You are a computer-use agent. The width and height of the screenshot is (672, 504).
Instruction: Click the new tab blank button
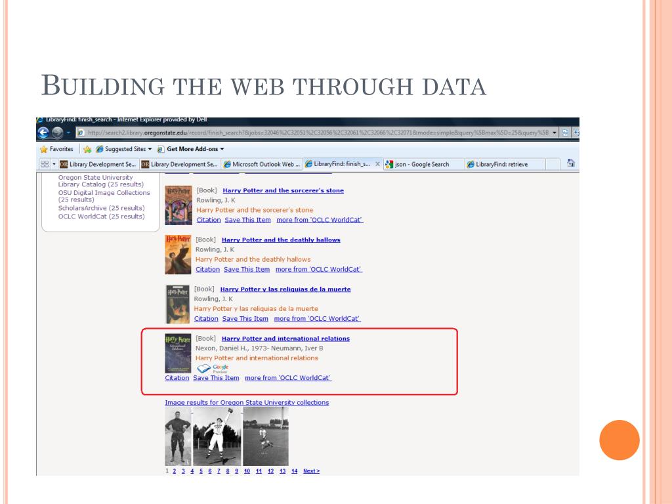(553, 164)
